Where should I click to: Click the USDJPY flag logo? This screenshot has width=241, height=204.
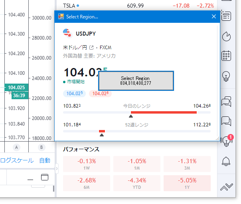67,33
